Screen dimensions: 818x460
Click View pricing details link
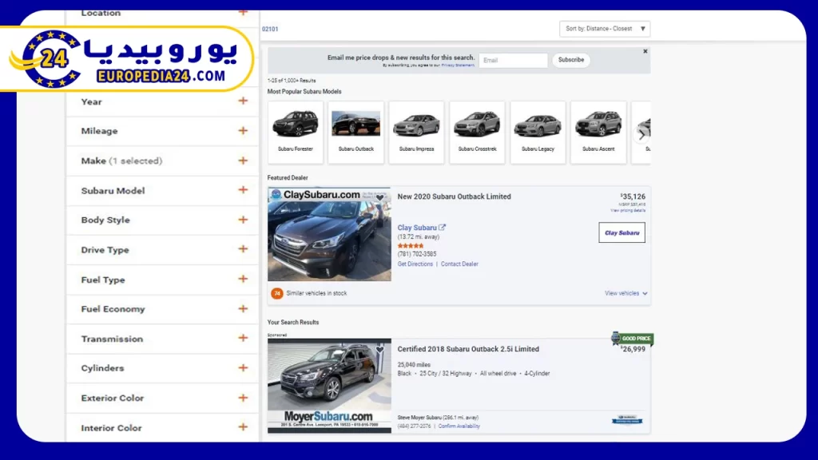(628, 211)
